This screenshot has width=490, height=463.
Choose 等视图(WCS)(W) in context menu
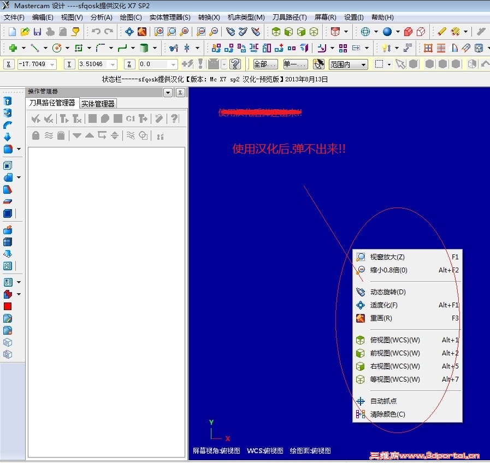pyautogui.click(x=407, y=379)
